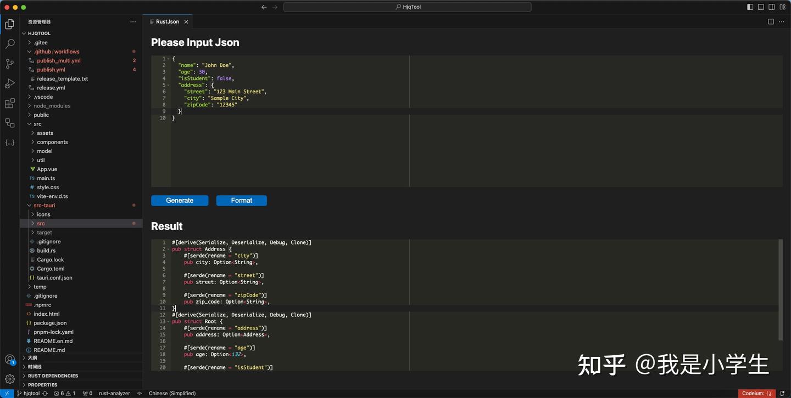Open the Explorer view in the activity bar
The width and height of the screenshot is (791, 398).
point(10,24)
